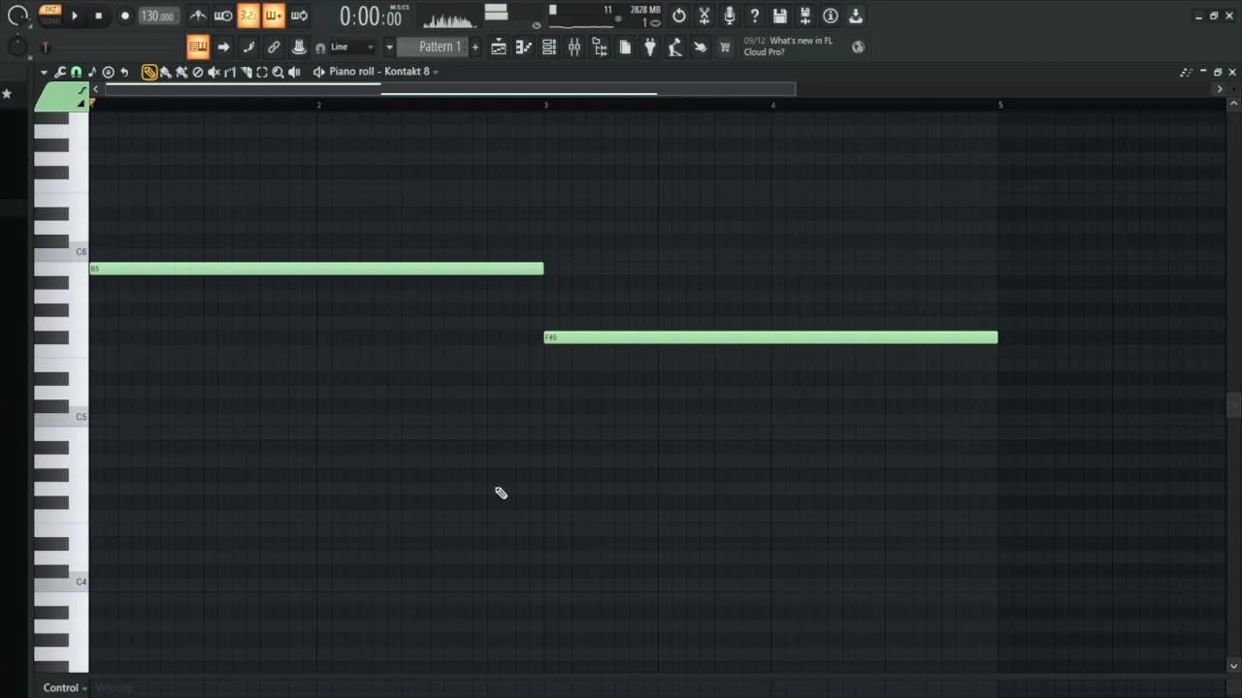Arm the Record button
The height and width of the screenshot is (698, 1242).
125,16
